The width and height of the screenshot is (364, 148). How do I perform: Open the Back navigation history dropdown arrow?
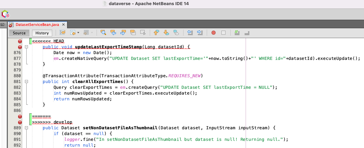point(78,33)
